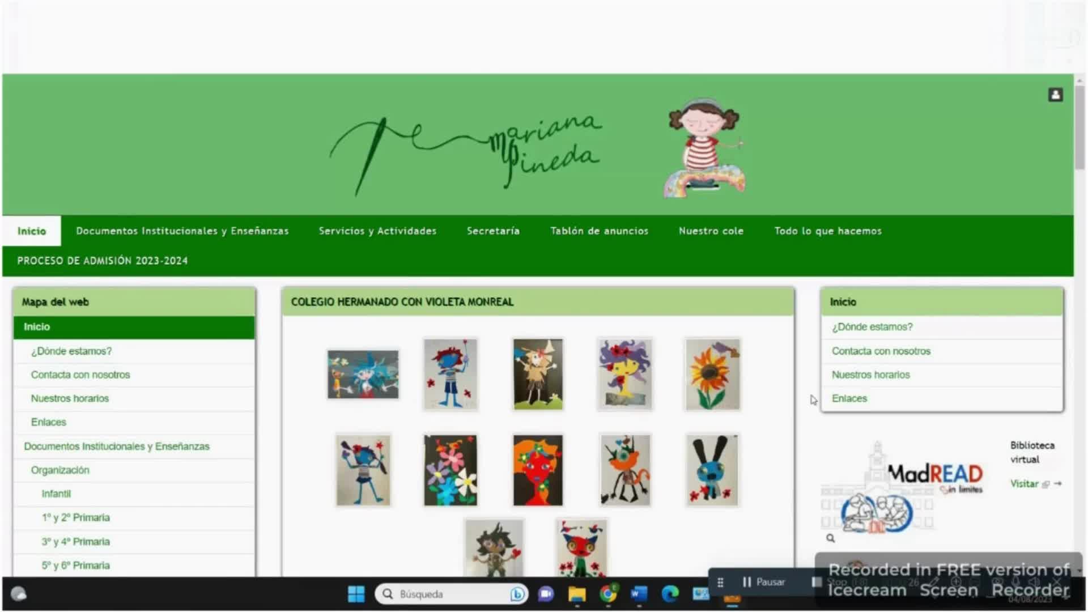The width and height of the screenshot is (1088, 612).
Task: Open File Explorer from taskbar
Action: (x=577, y=594)
